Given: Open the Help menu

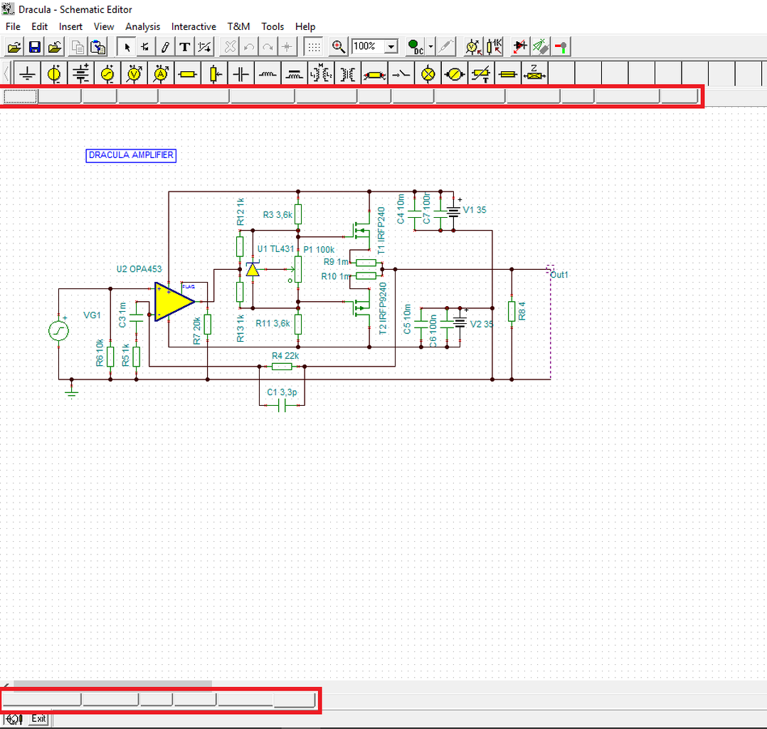Looking at the screenshot, I should [x=305, y=26].
